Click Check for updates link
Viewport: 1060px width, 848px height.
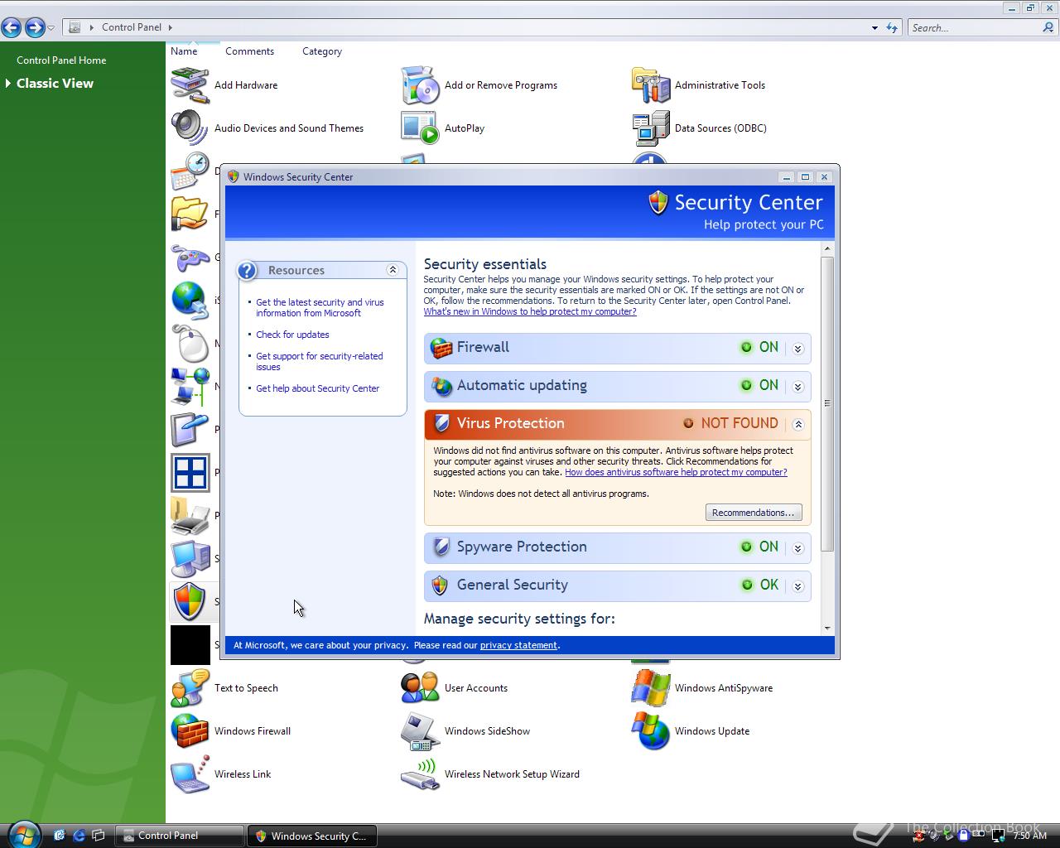pyautogui.click(x=292, y=335)
